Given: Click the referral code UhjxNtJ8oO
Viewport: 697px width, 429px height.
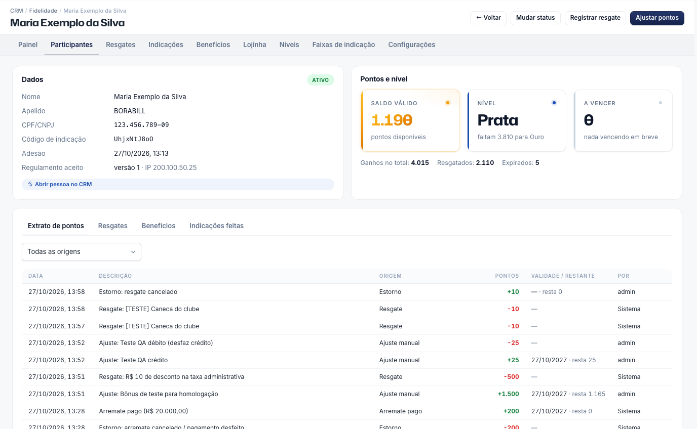Looking at the screenshot, I should pyautogui.click(x=134, y=139).
